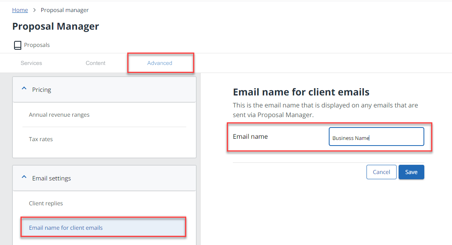
Task: Select the Tax rates item
Action: (41, 139)
